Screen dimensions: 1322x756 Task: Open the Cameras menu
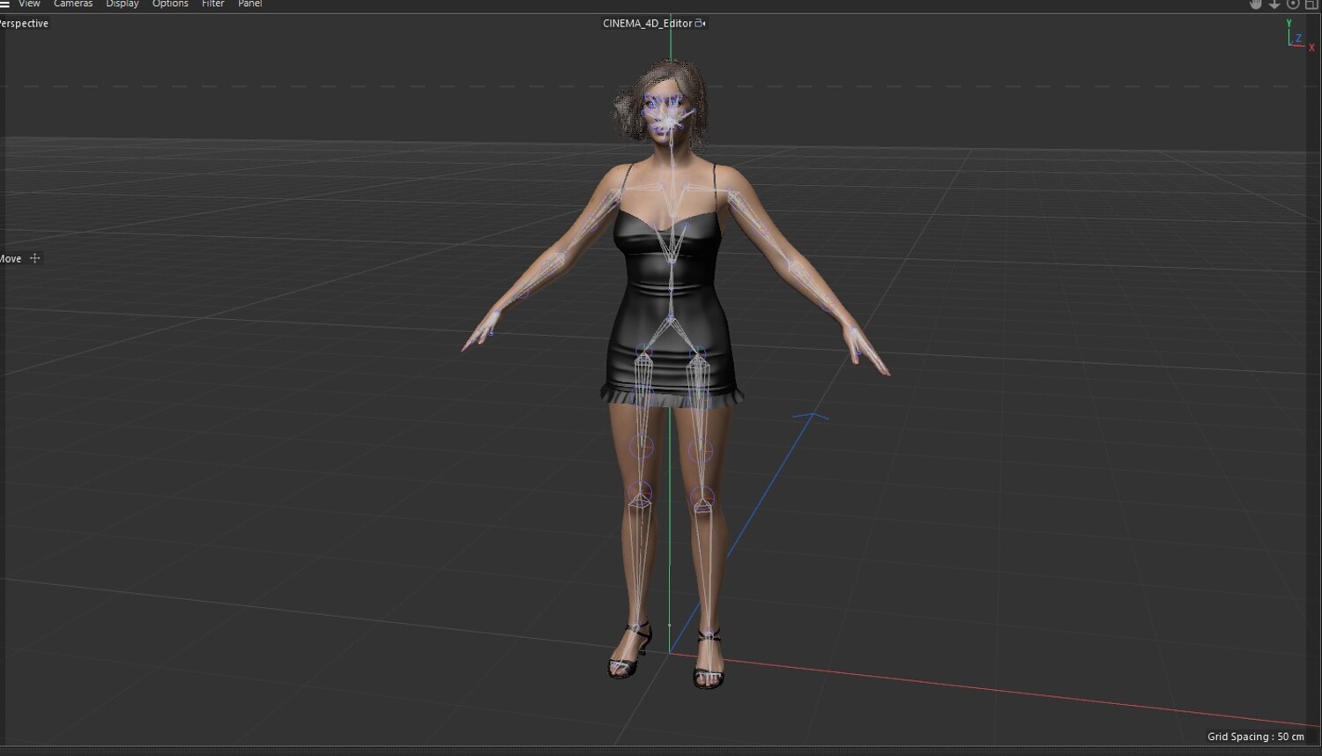[x=73, y=4]
